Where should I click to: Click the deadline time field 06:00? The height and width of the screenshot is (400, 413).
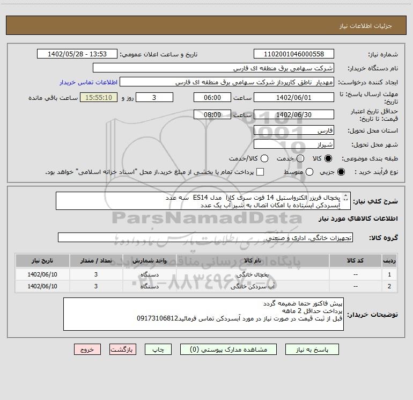tap(212, 97)
